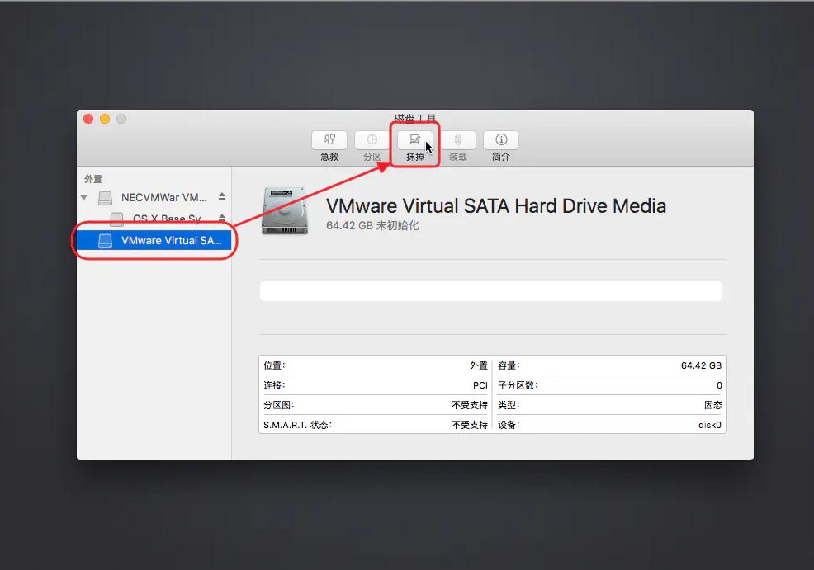Eject the NECVMWar VM disk
814x570 pixels.
click(222, 196)
